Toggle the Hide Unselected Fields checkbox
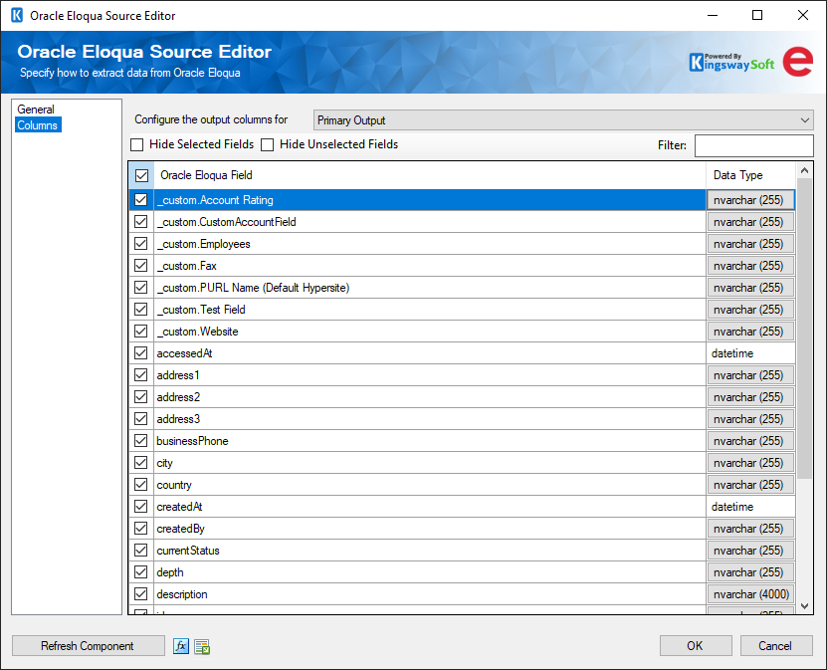This screenshot has height=670, width=827. coord(268,144)
